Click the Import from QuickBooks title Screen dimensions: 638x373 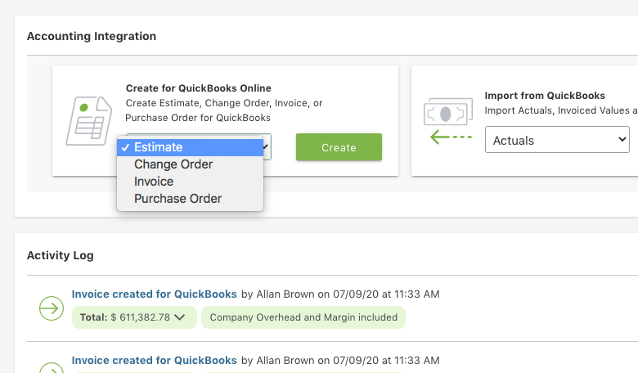point(545,95)
